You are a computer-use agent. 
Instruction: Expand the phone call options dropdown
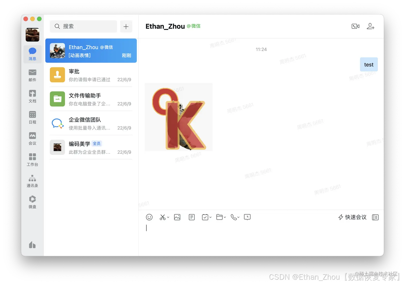click(238, 218)
